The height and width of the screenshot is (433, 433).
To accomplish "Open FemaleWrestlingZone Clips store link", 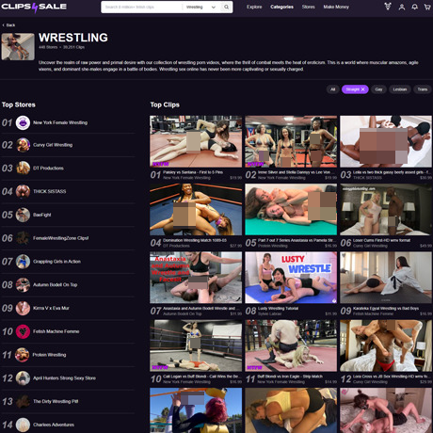I will 61,238.
